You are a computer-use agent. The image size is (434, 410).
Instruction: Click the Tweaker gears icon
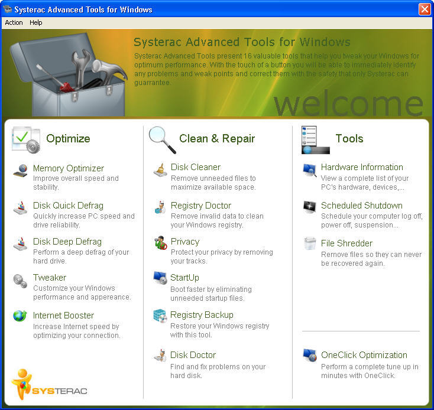pyautogui.click(x=21, y=281)
